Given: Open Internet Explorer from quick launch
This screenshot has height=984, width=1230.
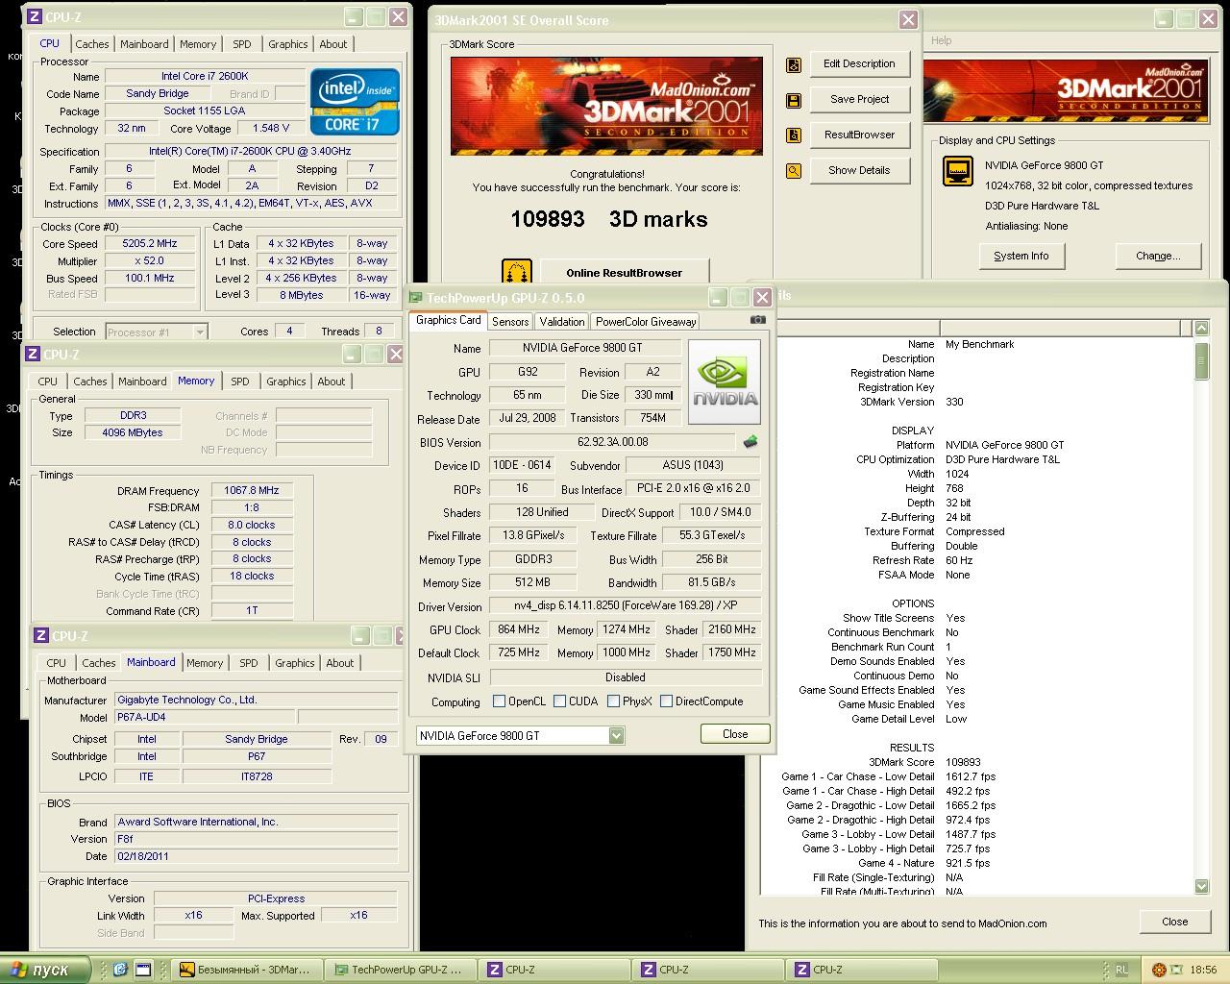Looking at the screenshot, I should pos(121,970).
